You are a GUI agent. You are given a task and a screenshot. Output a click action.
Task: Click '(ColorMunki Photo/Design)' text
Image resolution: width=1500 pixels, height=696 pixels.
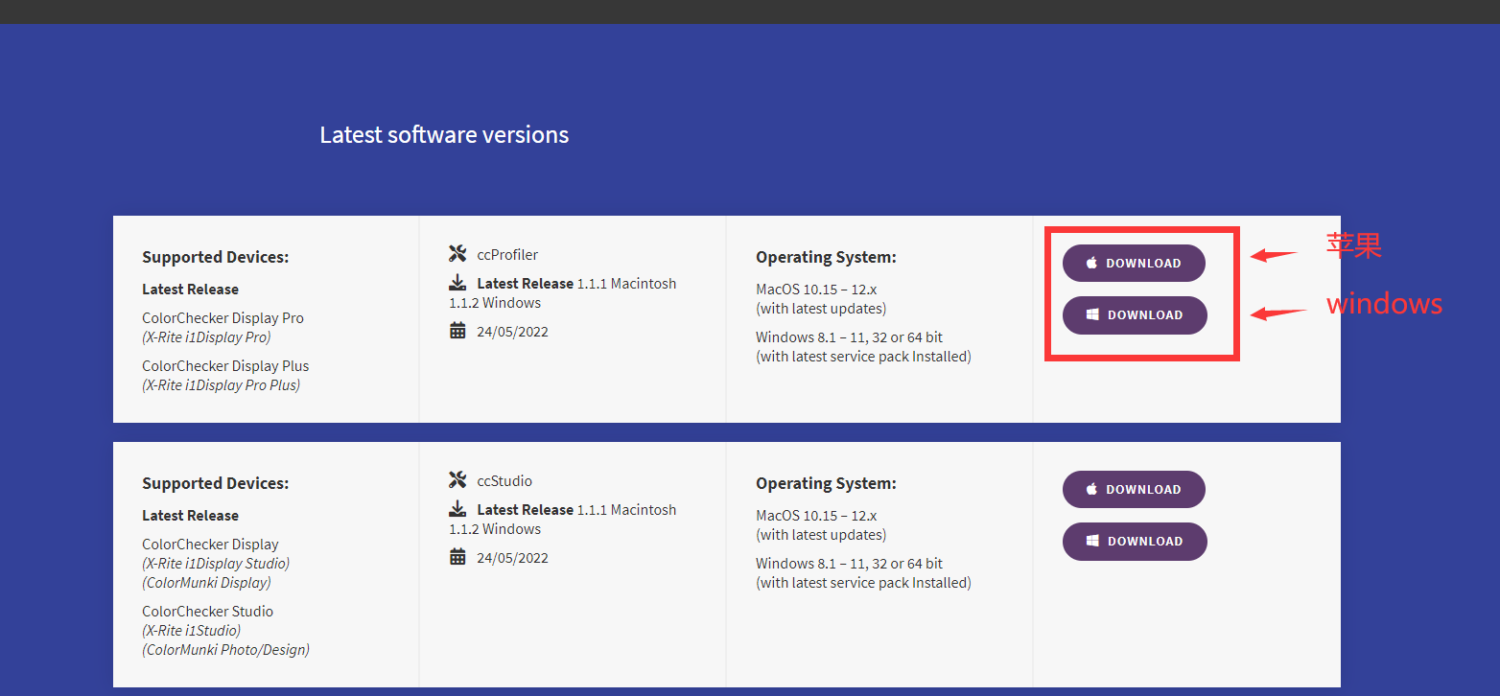[x=225, y=650]
